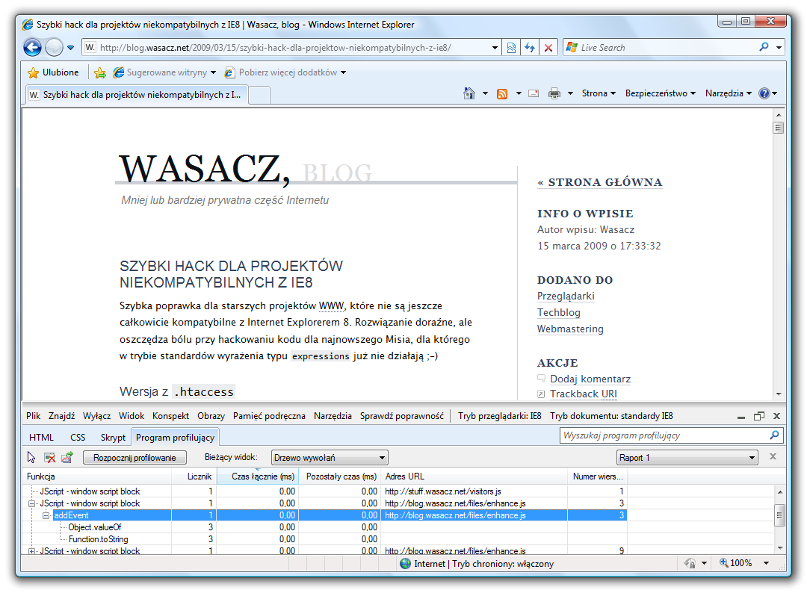Click the zoom level magnifier in status bar
The height and width of the screenshot is (593, 807).
click(724, 563)
